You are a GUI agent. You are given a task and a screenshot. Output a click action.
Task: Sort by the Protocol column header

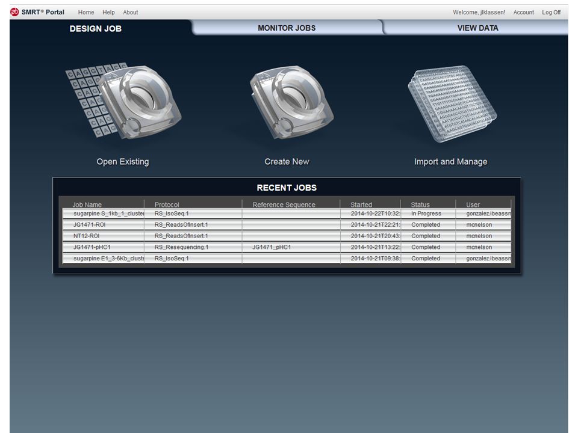(167, 204)
